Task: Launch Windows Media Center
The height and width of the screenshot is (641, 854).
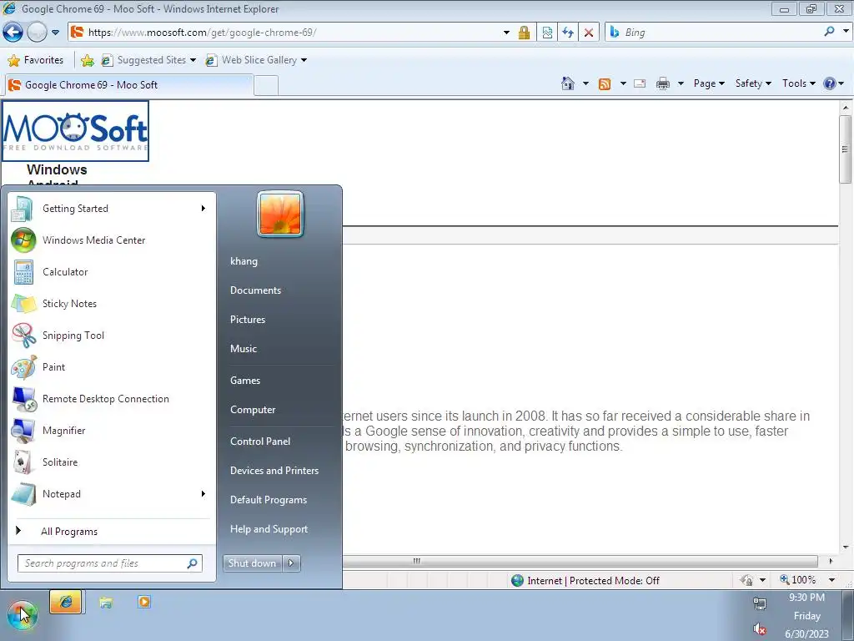Action: click(112, 240)
